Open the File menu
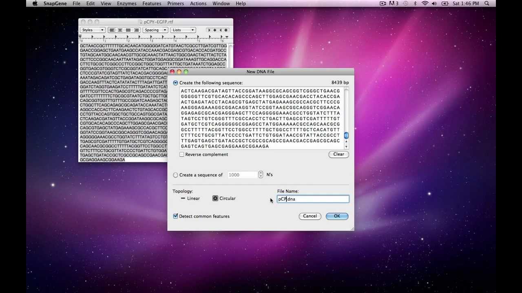The height and width of the screenshot is (293, 522). click(76, 4)
